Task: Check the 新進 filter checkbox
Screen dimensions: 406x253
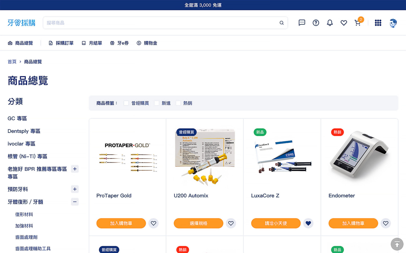Action: [x=157, y=103]
